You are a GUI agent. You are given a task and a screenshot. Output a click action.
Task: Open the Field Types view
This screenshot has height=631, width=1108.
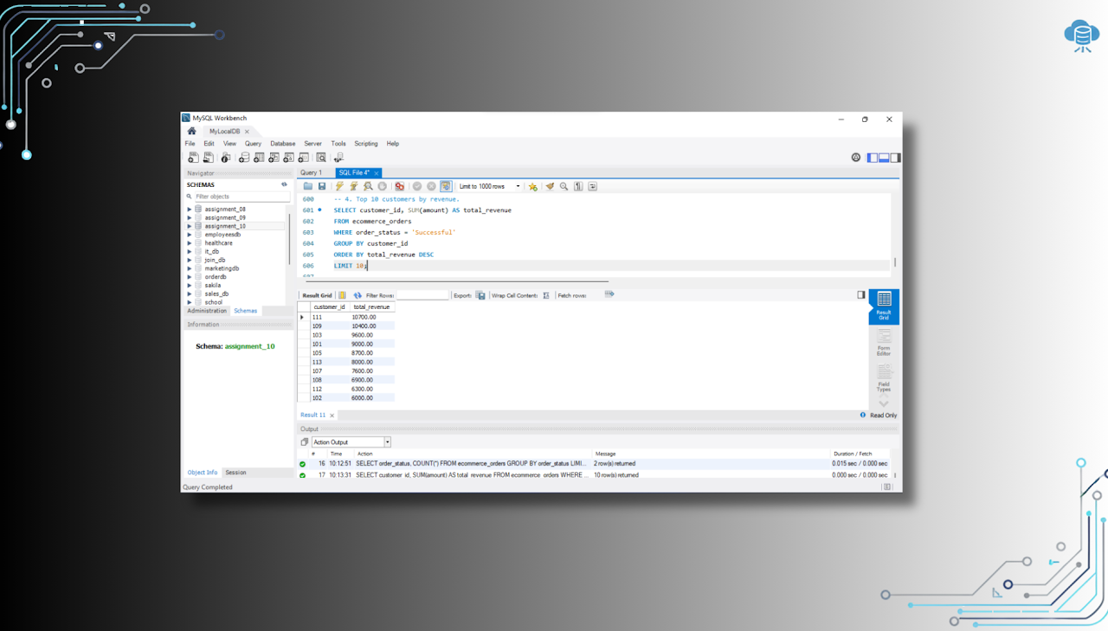point(884,378)
